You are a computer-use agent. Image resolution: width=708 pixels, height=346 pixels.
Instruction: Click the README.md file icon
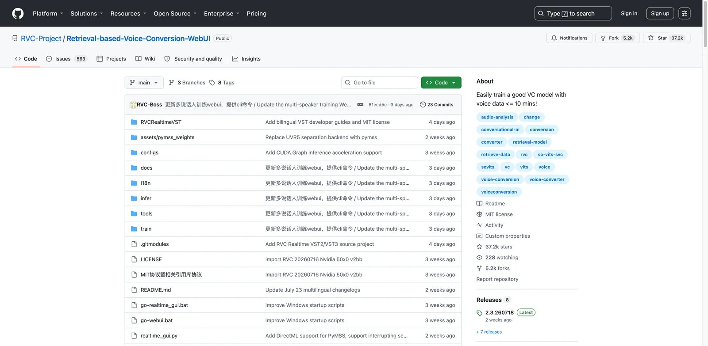coord(134,290)
